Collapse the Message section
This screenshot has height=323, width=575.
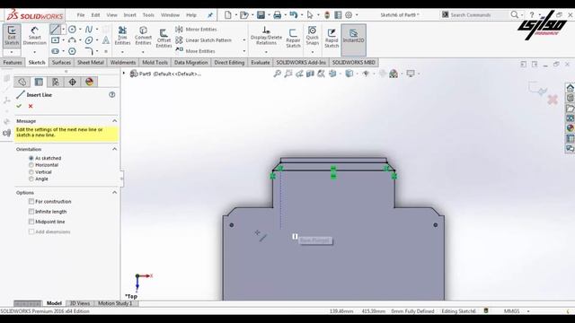[115, 121]
